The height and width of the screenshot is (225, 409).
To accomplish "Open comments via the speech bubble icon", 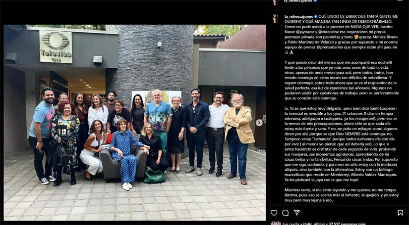I will coord(286,213).
